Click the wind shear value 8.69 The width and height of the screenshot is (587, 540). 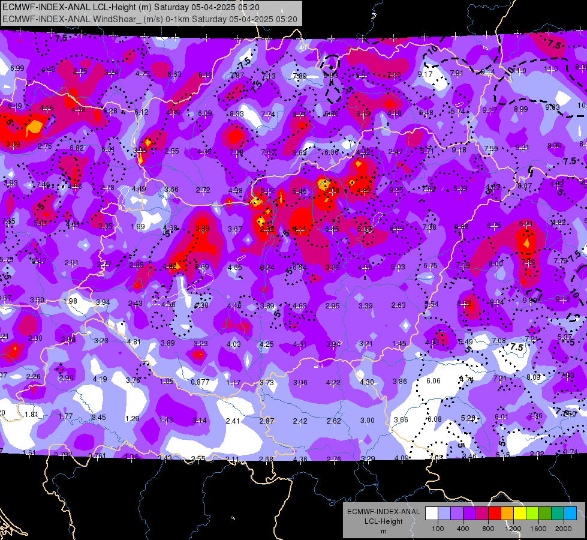coord(397,229)
